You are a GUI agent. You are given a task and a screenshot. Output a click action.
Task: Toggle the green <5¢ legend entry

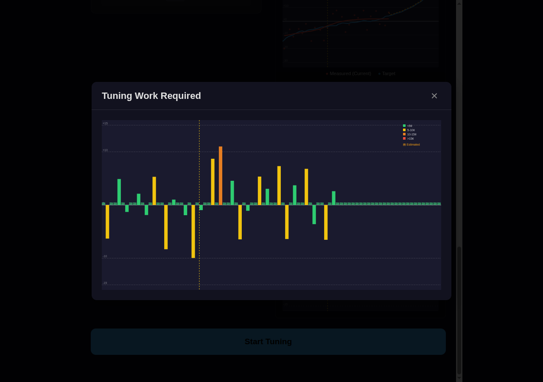[x=409, y=126]
